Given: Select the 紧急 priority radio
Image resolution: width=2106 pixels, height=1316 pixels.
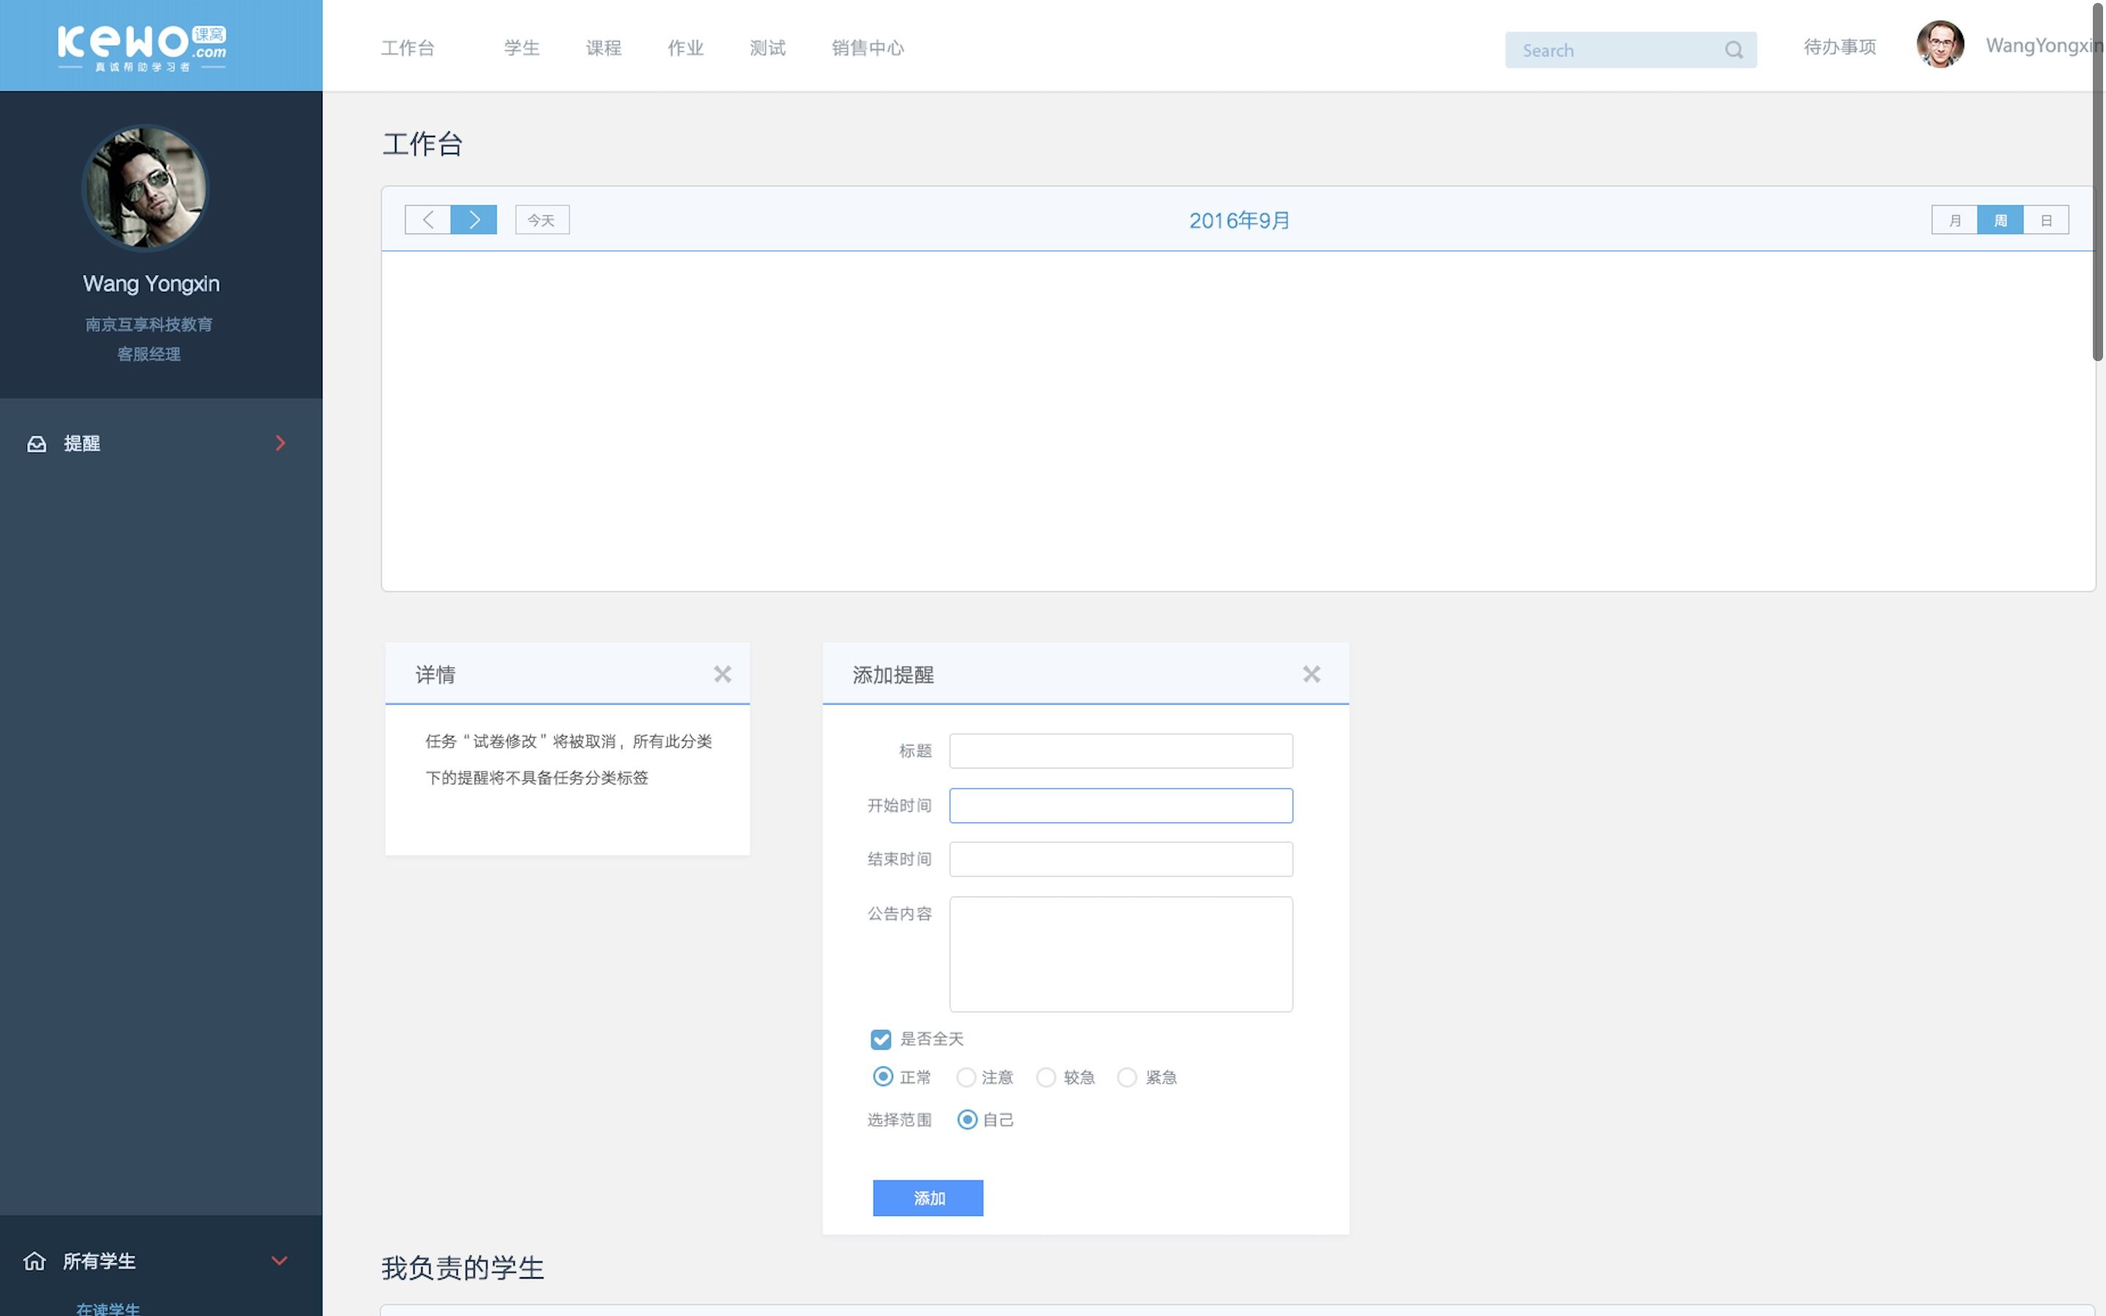Looking at the screenshot, I should click(x=1127, y=1078).
